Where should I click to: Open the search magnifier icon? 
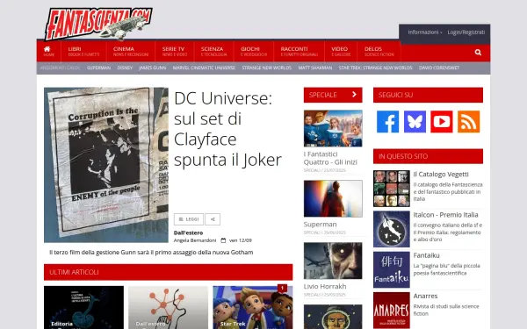pos(478,53)
